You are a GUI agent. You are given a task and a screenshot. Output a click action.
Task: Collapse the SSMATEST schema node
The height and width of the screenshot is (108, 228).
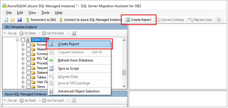[x=17, y=40]
